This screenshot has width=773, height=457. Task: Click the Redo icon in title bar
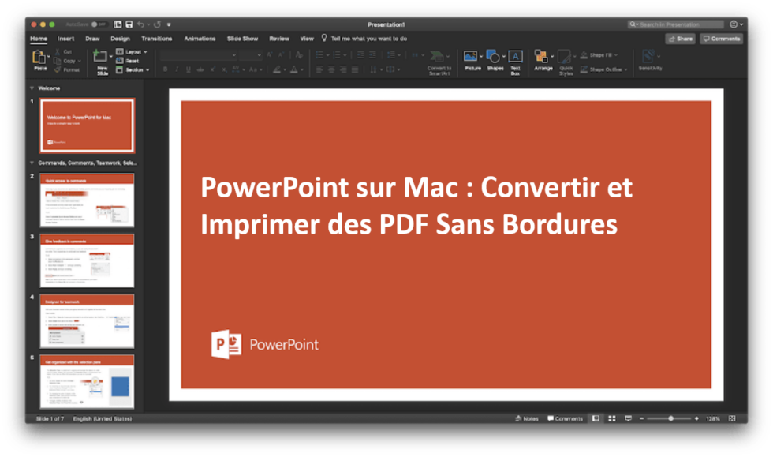click(x=157, y=24)
